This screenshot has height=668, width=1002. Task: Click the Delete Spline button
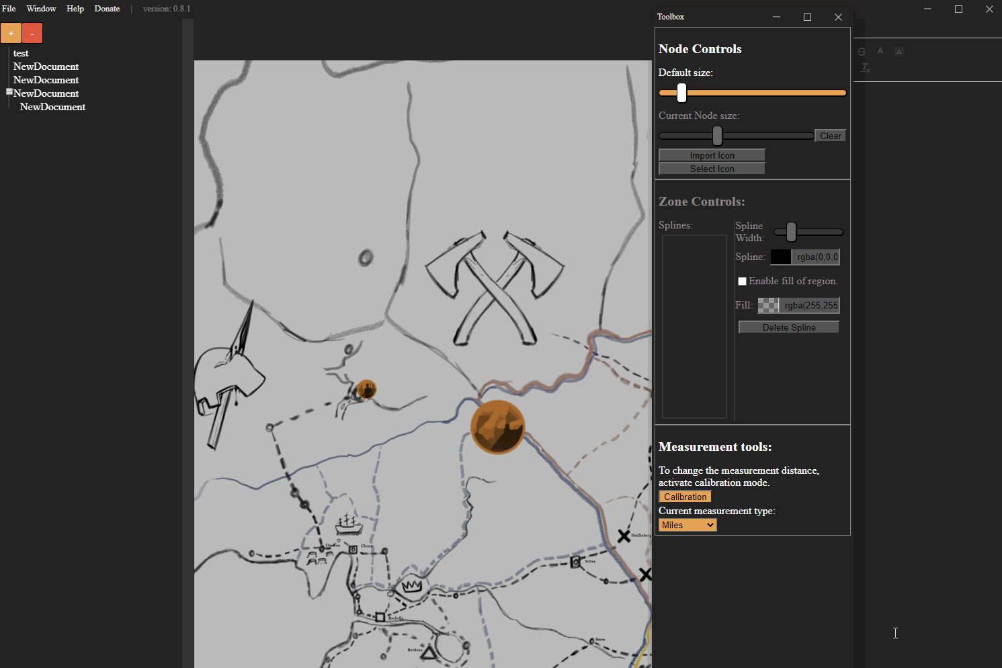tap(789, 327)
